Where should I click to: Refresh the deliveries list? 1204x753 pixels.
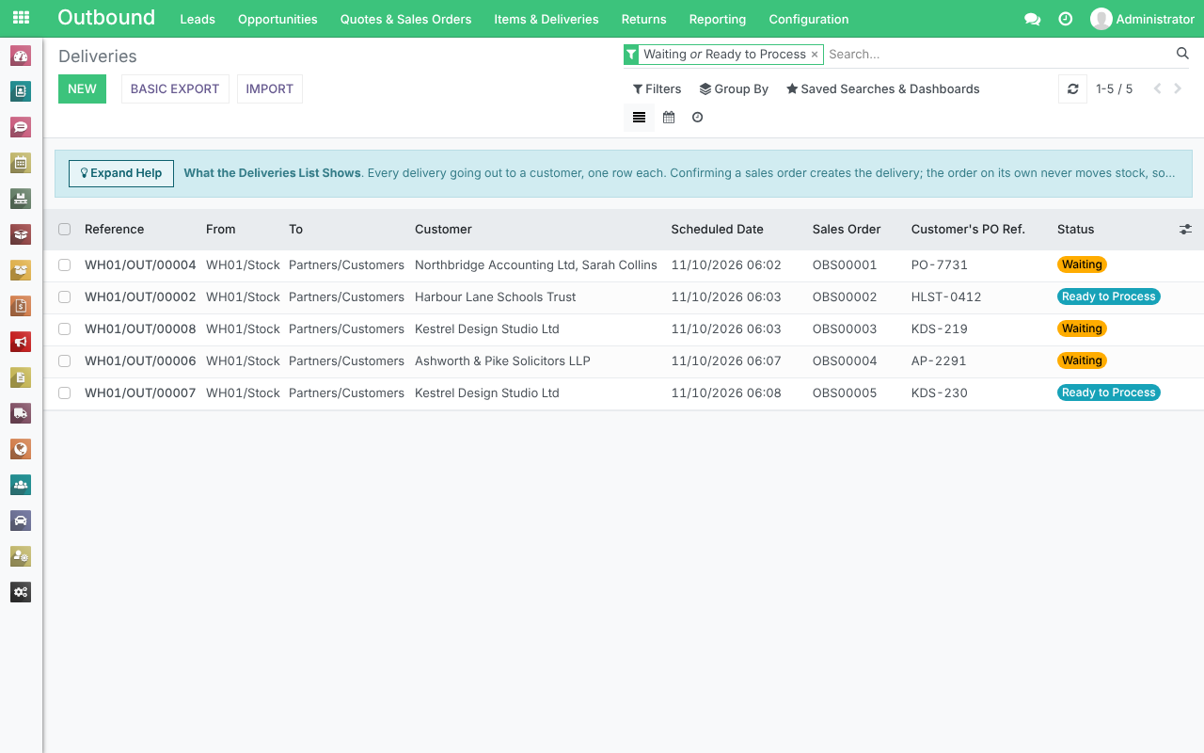(x=1073, y=89)
